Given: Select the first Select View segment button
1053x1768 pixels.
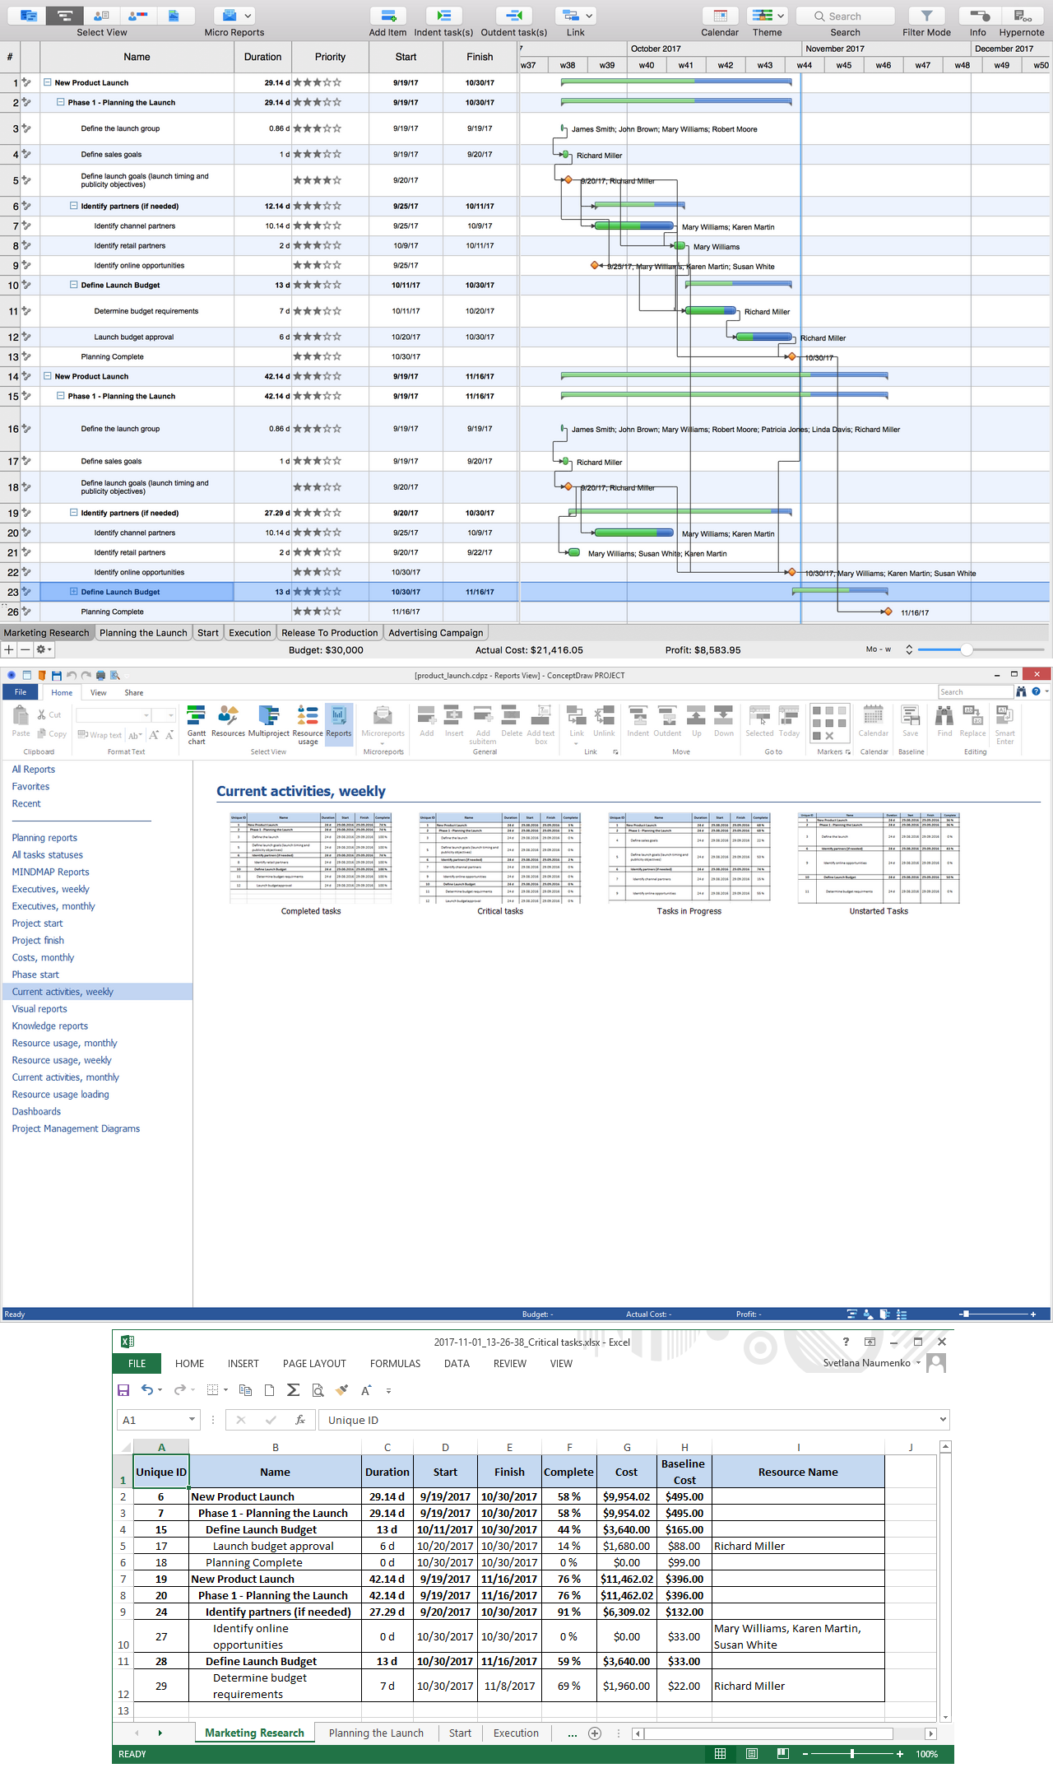Looking at the screenshot, I should [29, 16].
